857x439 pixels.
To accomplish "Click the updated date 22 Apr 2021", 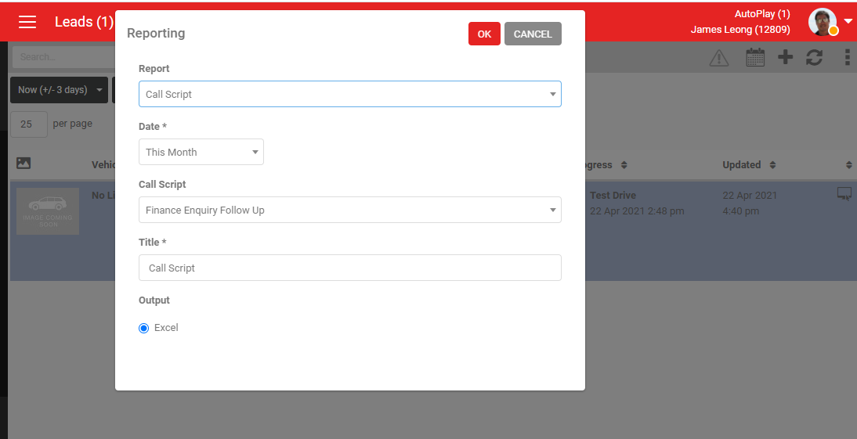I will 750,196.
